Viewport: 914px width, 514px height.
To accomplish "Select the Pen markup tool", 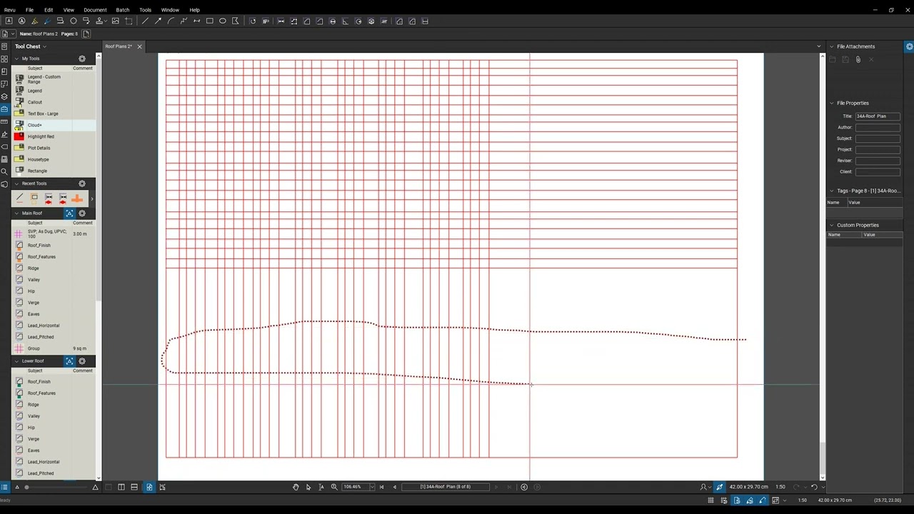I will (x=47, y=21).
